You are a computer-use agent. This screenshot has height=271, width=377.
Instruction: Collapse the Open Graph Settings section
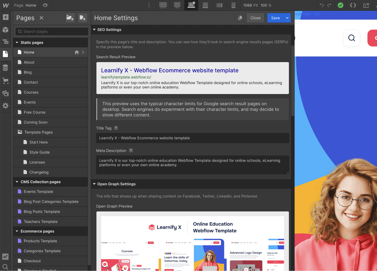click(x=94, y=184)
